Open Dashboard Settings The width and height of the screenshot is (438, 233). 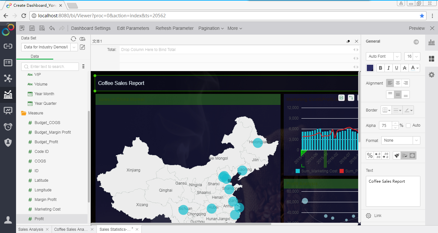(x=91, y=28)
